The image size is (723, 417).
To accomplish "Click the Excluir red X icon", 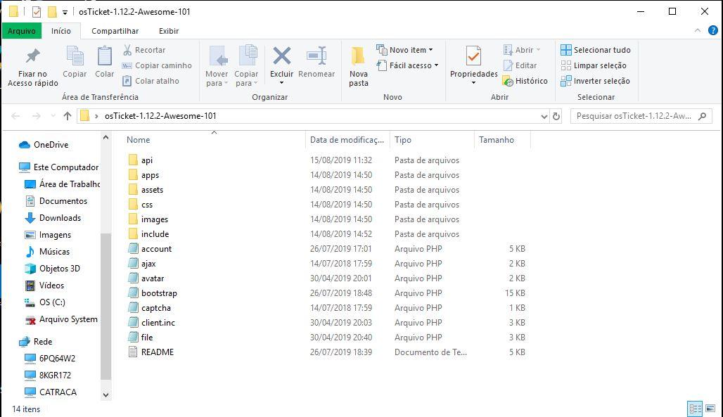I will 281,56.
